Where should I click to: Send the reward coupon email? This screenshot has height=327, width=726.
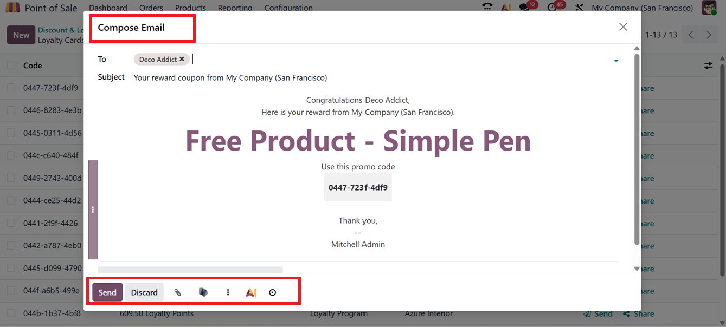click(107, 292)
